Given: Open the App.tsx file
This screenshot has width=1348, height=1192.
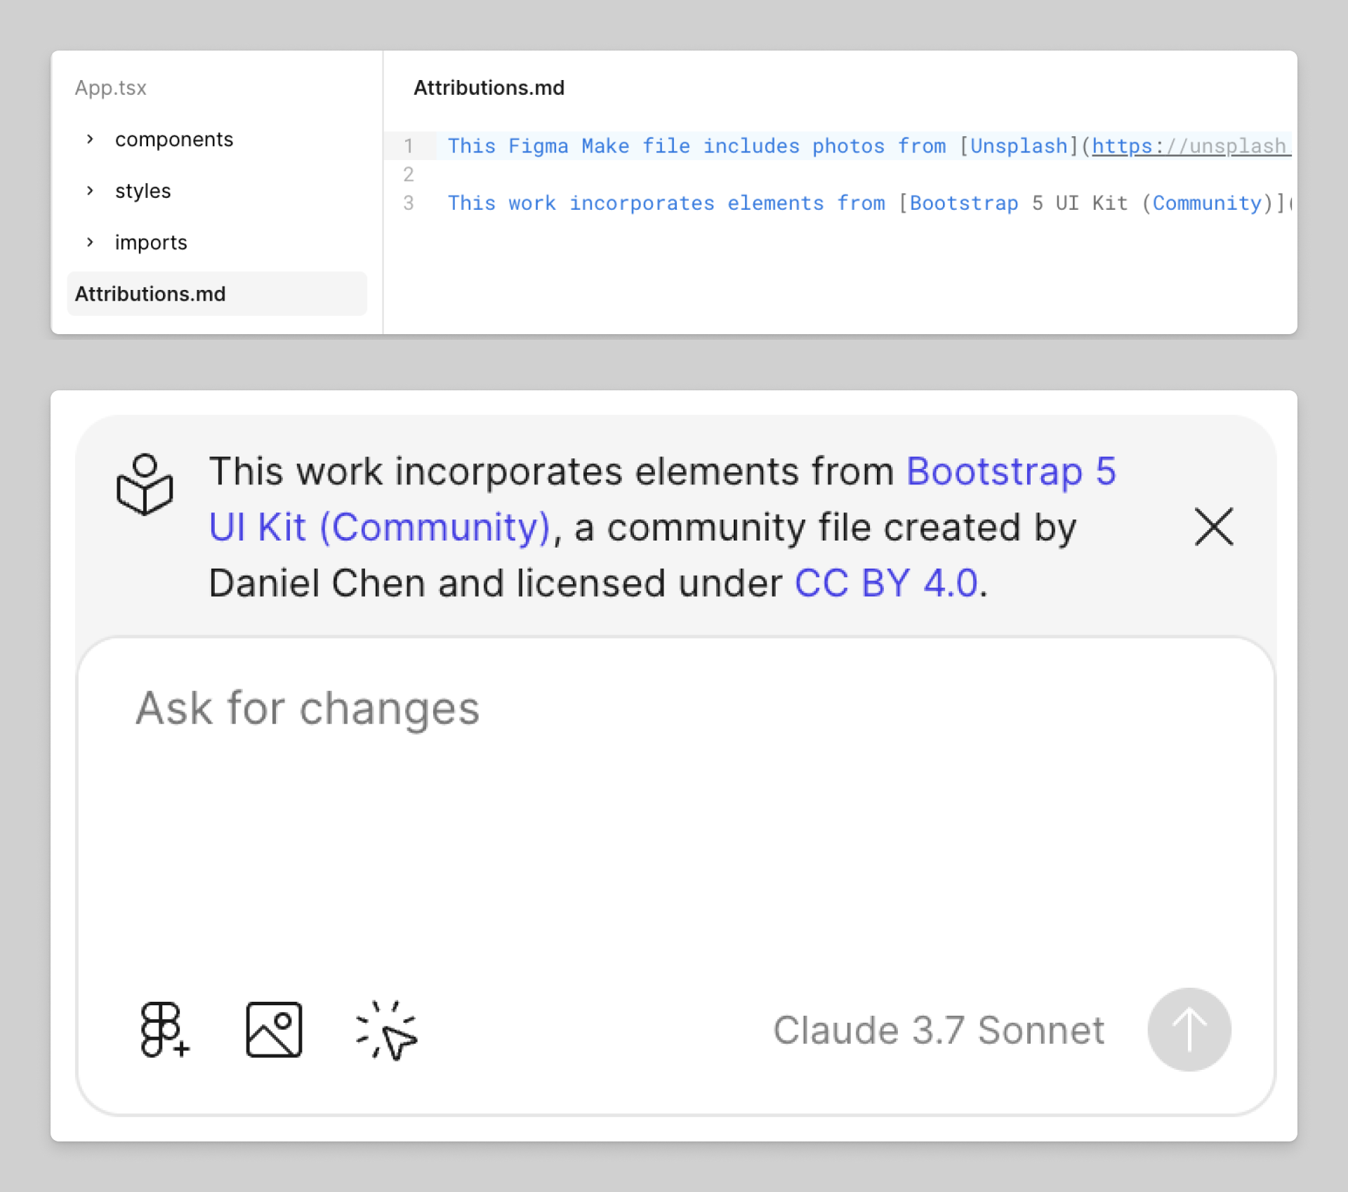Looking at the screenshot, I should click(x=111, y=88).
